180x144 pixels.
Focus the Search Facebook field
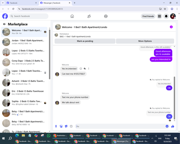click(x=29, y=16)
